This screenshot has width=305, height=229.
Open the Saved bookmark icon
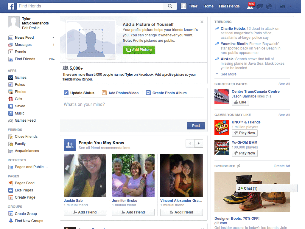11,106
